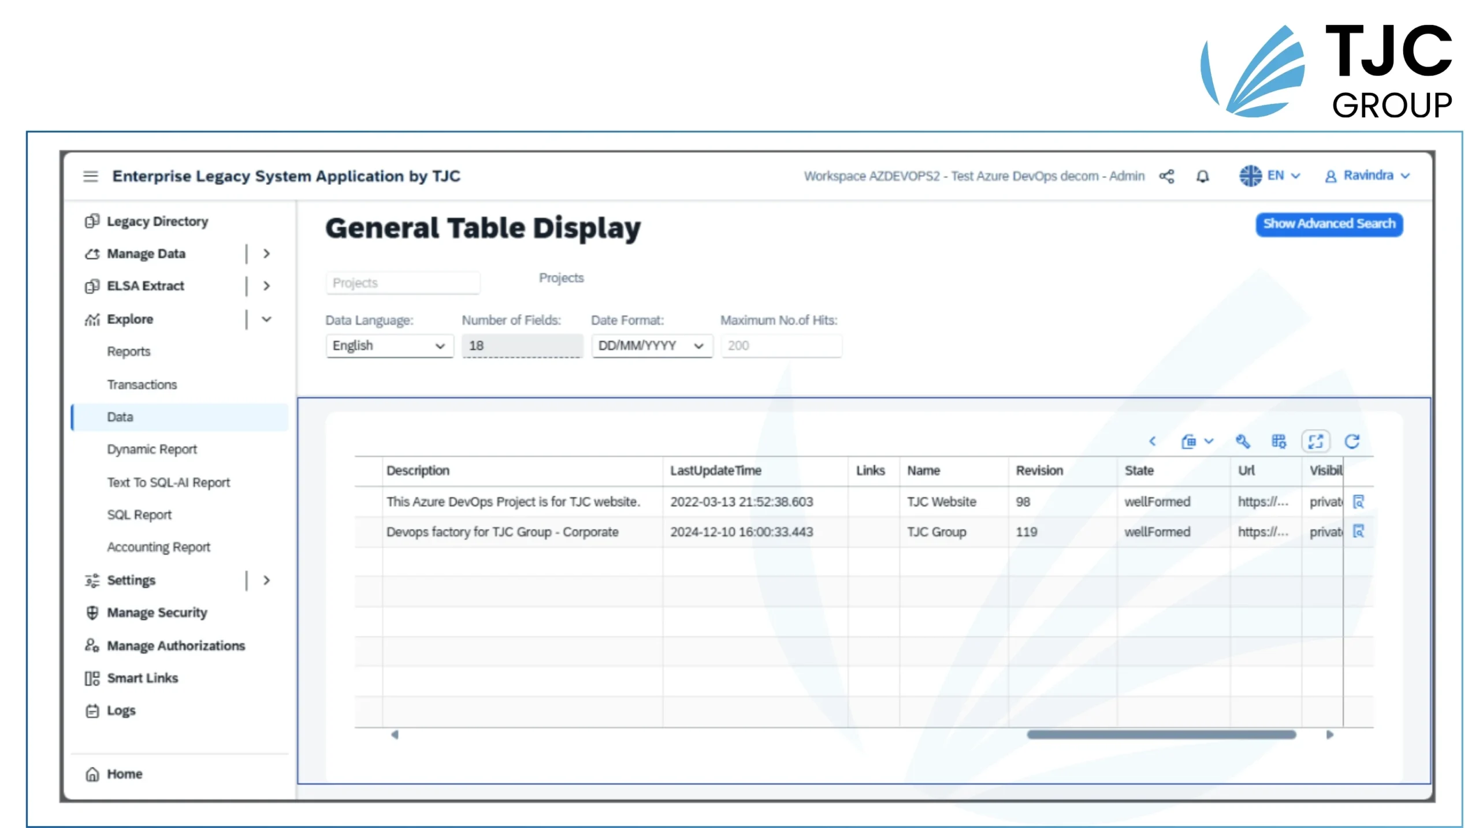Image resolution: width=1479 pixels, height=828 pixels.
Task: Select Transactions in the sidebar
Action: coord(142,385)
